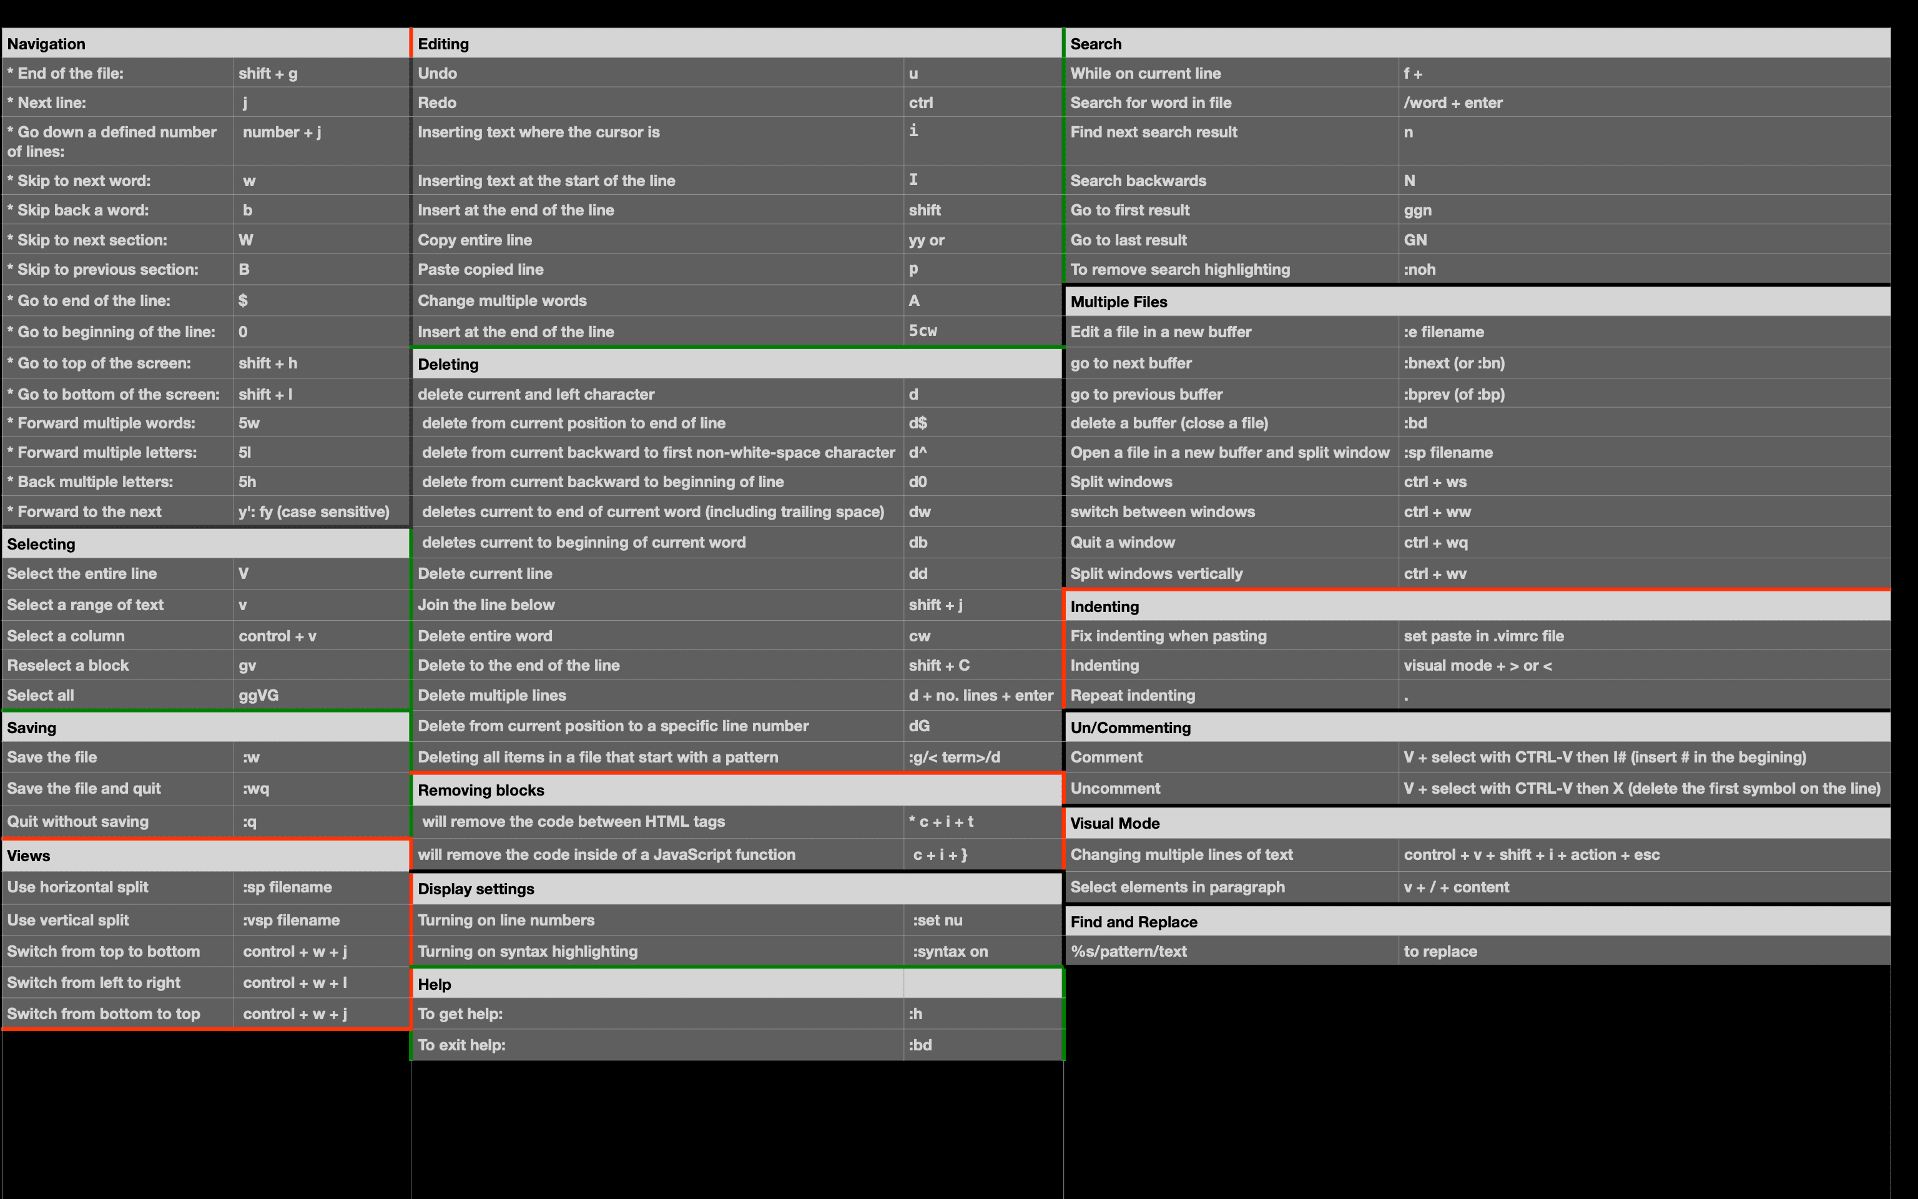The width and height of the screenshot is (1918, 1199).
Task: Select the 'Undo' row label
Action: pyautogui.click(x=436, y=73)
